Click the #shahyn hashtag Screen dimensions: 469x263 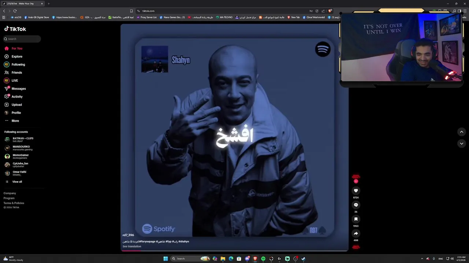(x=184, y=241)
